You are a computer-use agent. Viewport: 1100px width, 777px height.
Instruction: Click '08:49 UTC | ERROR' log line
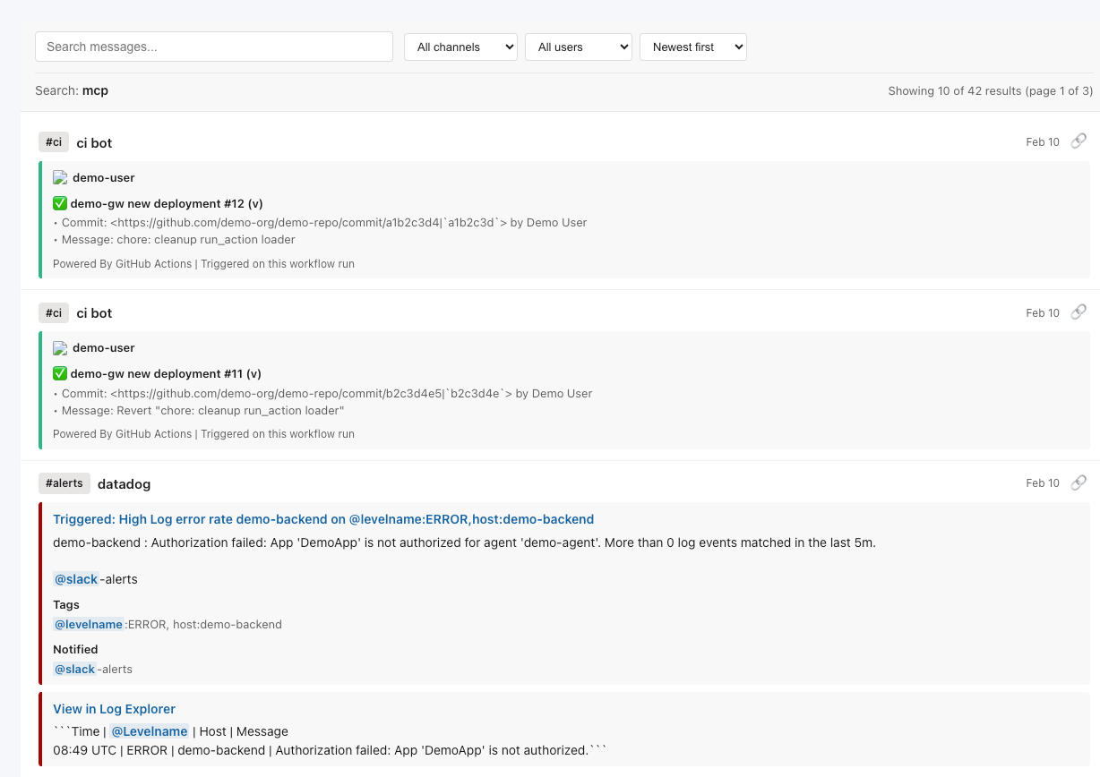click(330, 750)
